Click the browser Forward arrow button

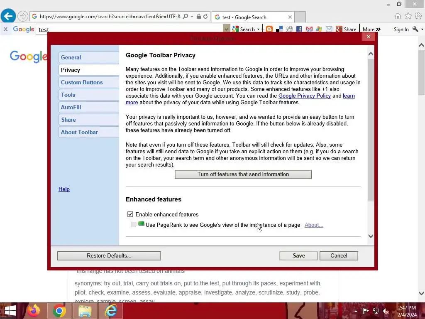(x=23, y=16)
